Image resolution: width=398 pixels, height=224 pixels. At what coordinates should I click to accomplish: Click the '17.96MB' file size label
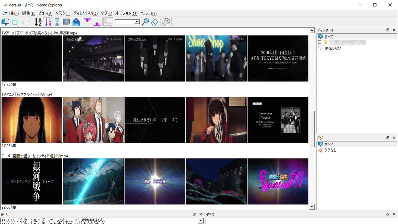[9, 146]
